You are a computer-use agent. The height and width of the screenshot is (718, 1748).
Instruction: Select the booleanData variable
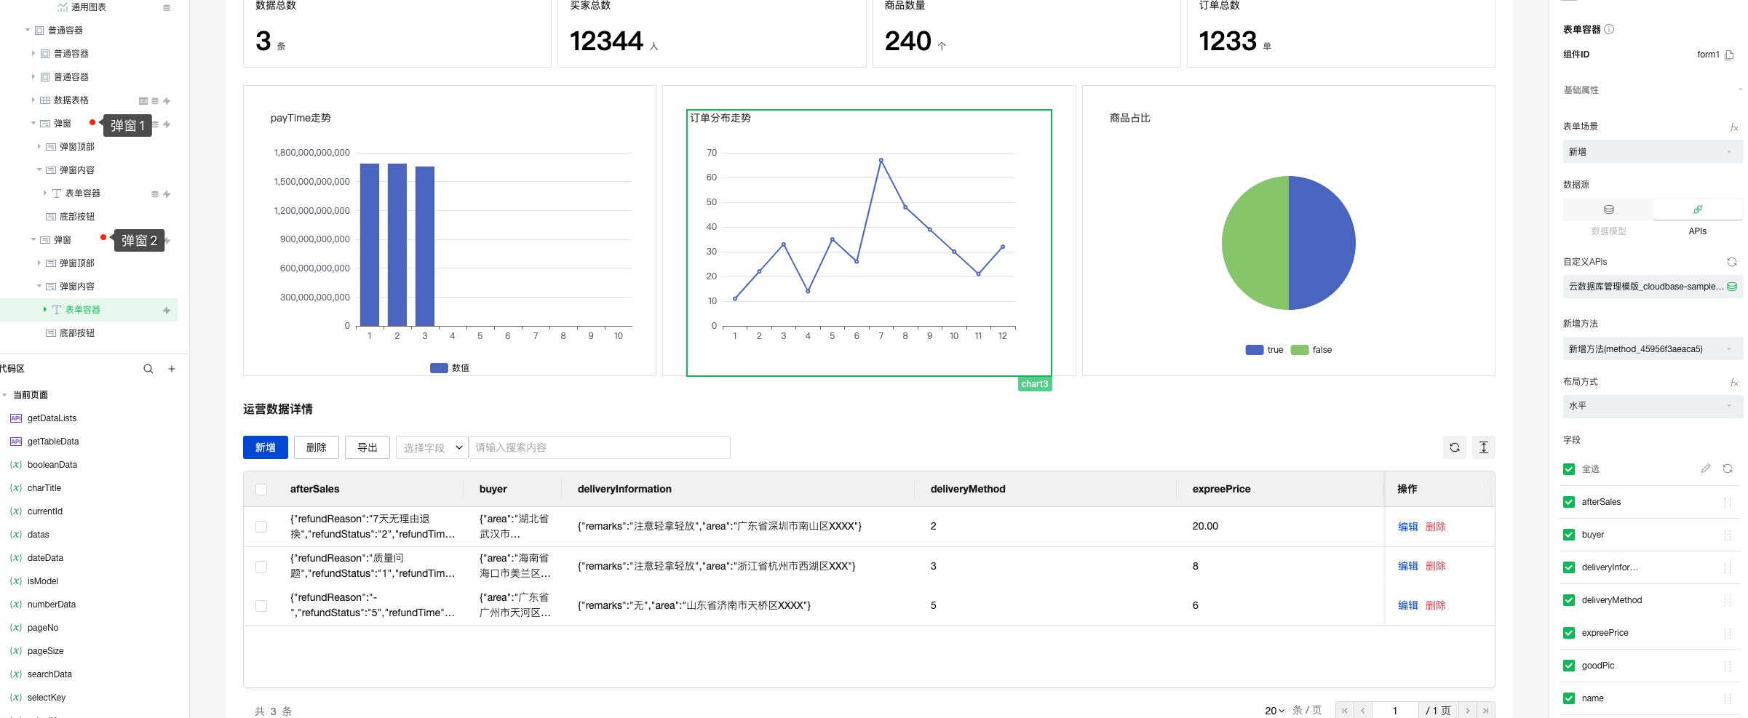[x=52, y=465]
